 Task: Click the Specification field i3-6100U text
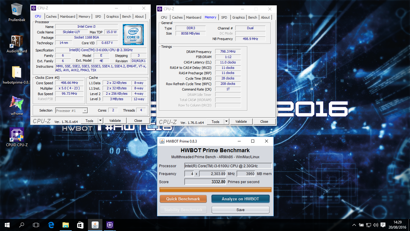pos(101,50)
